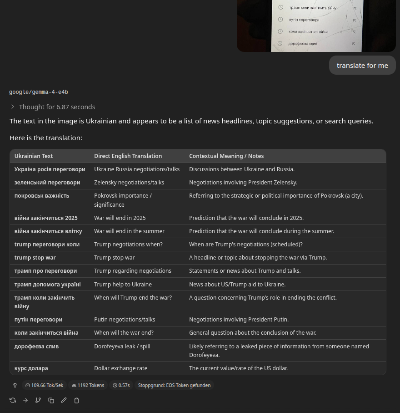Click the 'Direct English Translation' column header
The height and width of the screenshot is (413, 400).
pyautogui.click(x=128, y=156)
